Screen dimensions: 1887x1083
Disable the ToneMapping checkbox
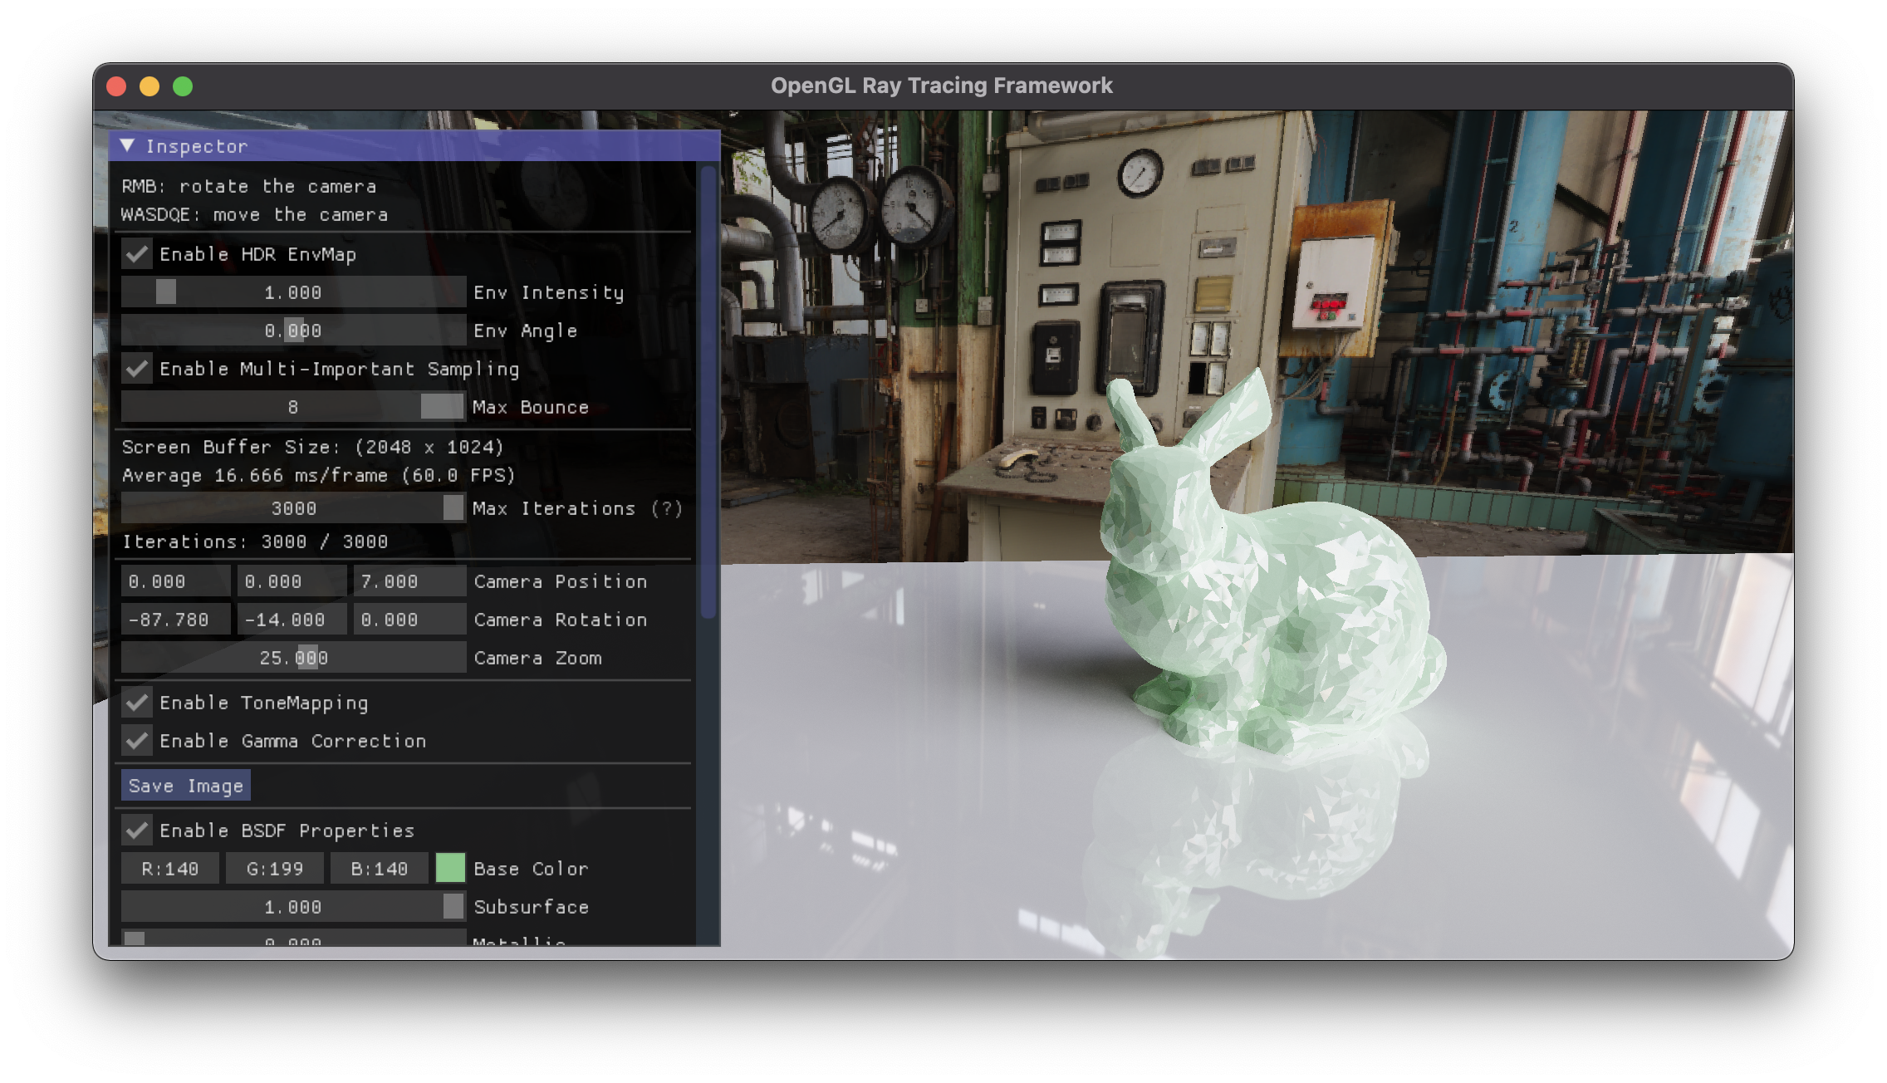pyautogui.click(x=137, y=703)
